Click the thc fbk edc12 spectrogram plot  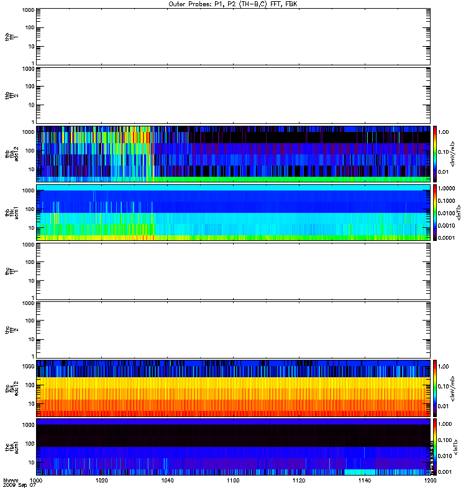tap(233, 388)
